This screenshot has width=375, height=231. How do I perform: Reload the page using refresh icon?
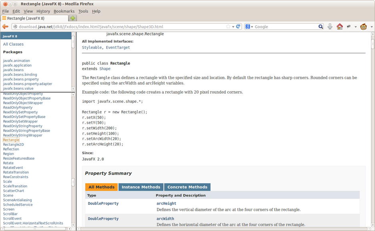[x=239, y=27]
